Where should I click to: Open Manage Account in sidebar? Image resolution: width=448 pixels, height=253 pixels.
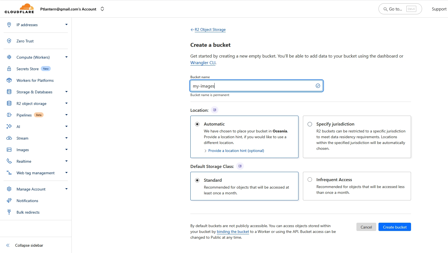[x=31, y=189]
